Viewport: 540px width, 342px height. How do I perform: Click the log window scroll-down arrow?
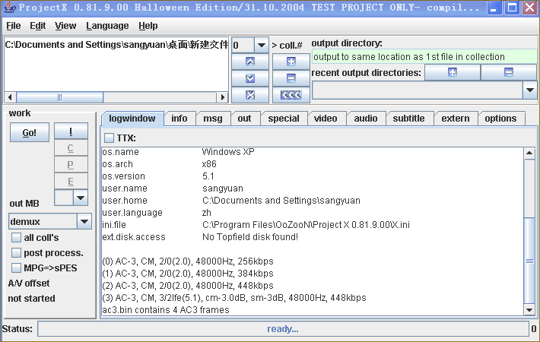(x=529, y=309)
